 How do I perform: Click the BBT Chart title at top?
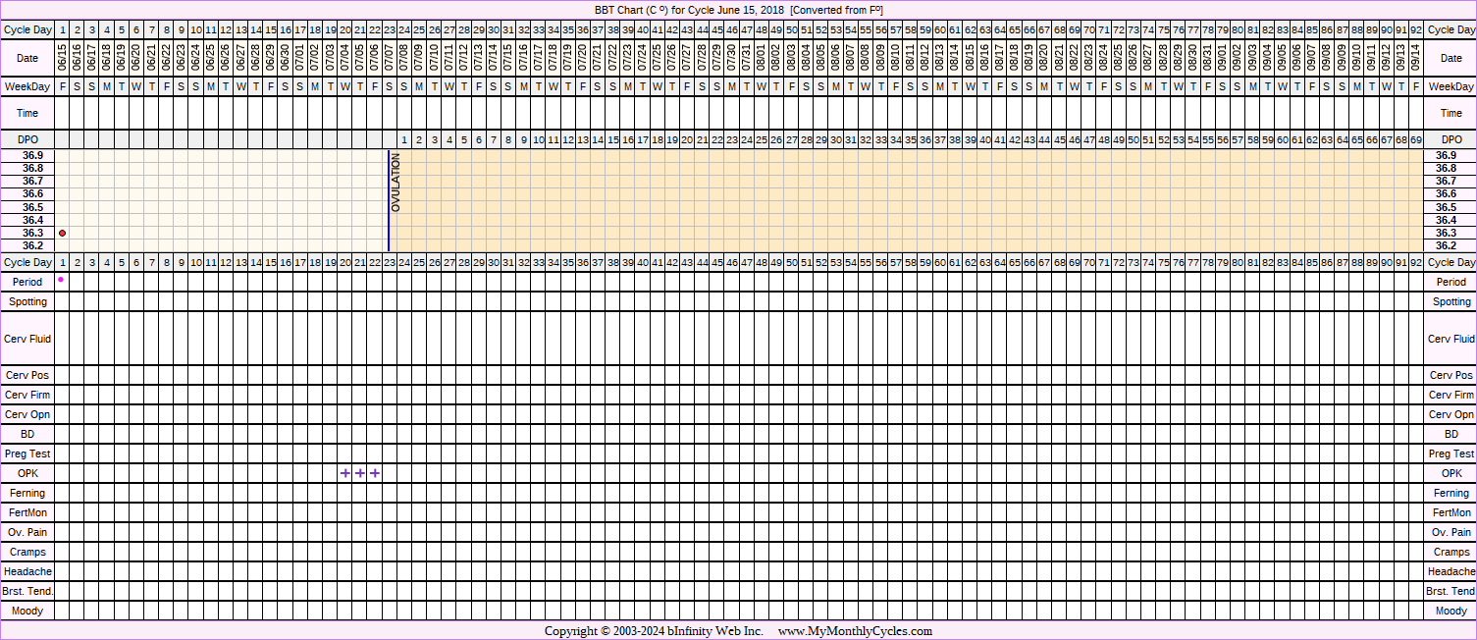pos(738,9)
